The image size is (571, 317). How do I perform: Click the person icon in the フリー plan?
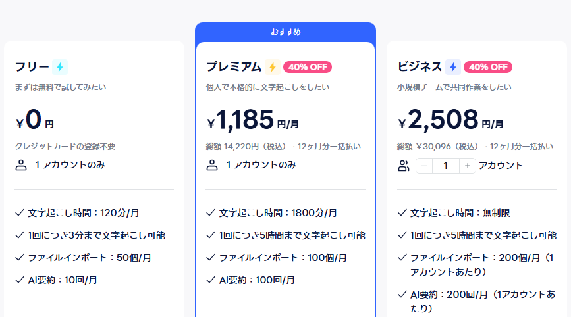click(21, 165)
